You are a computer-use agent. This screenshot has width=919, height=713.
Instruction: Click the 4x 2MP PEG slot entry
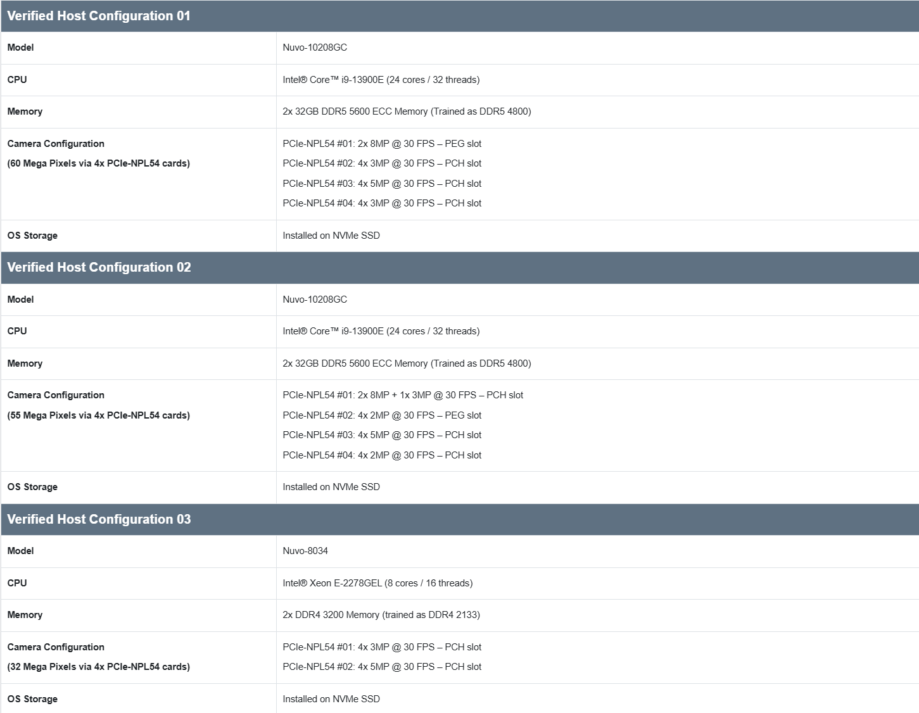382,415
